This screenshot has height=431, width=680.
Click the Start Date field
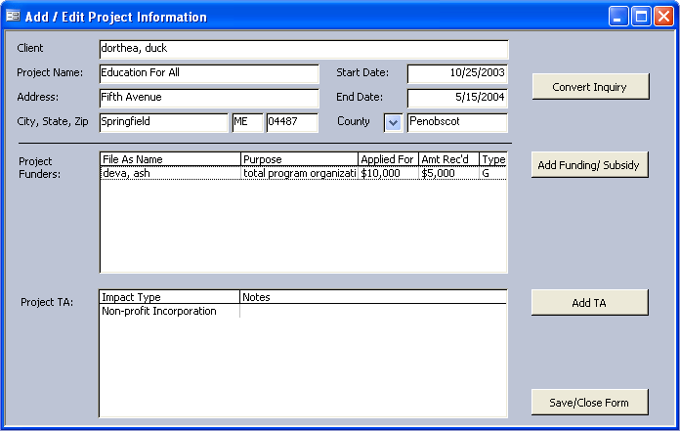coord(457,73)
